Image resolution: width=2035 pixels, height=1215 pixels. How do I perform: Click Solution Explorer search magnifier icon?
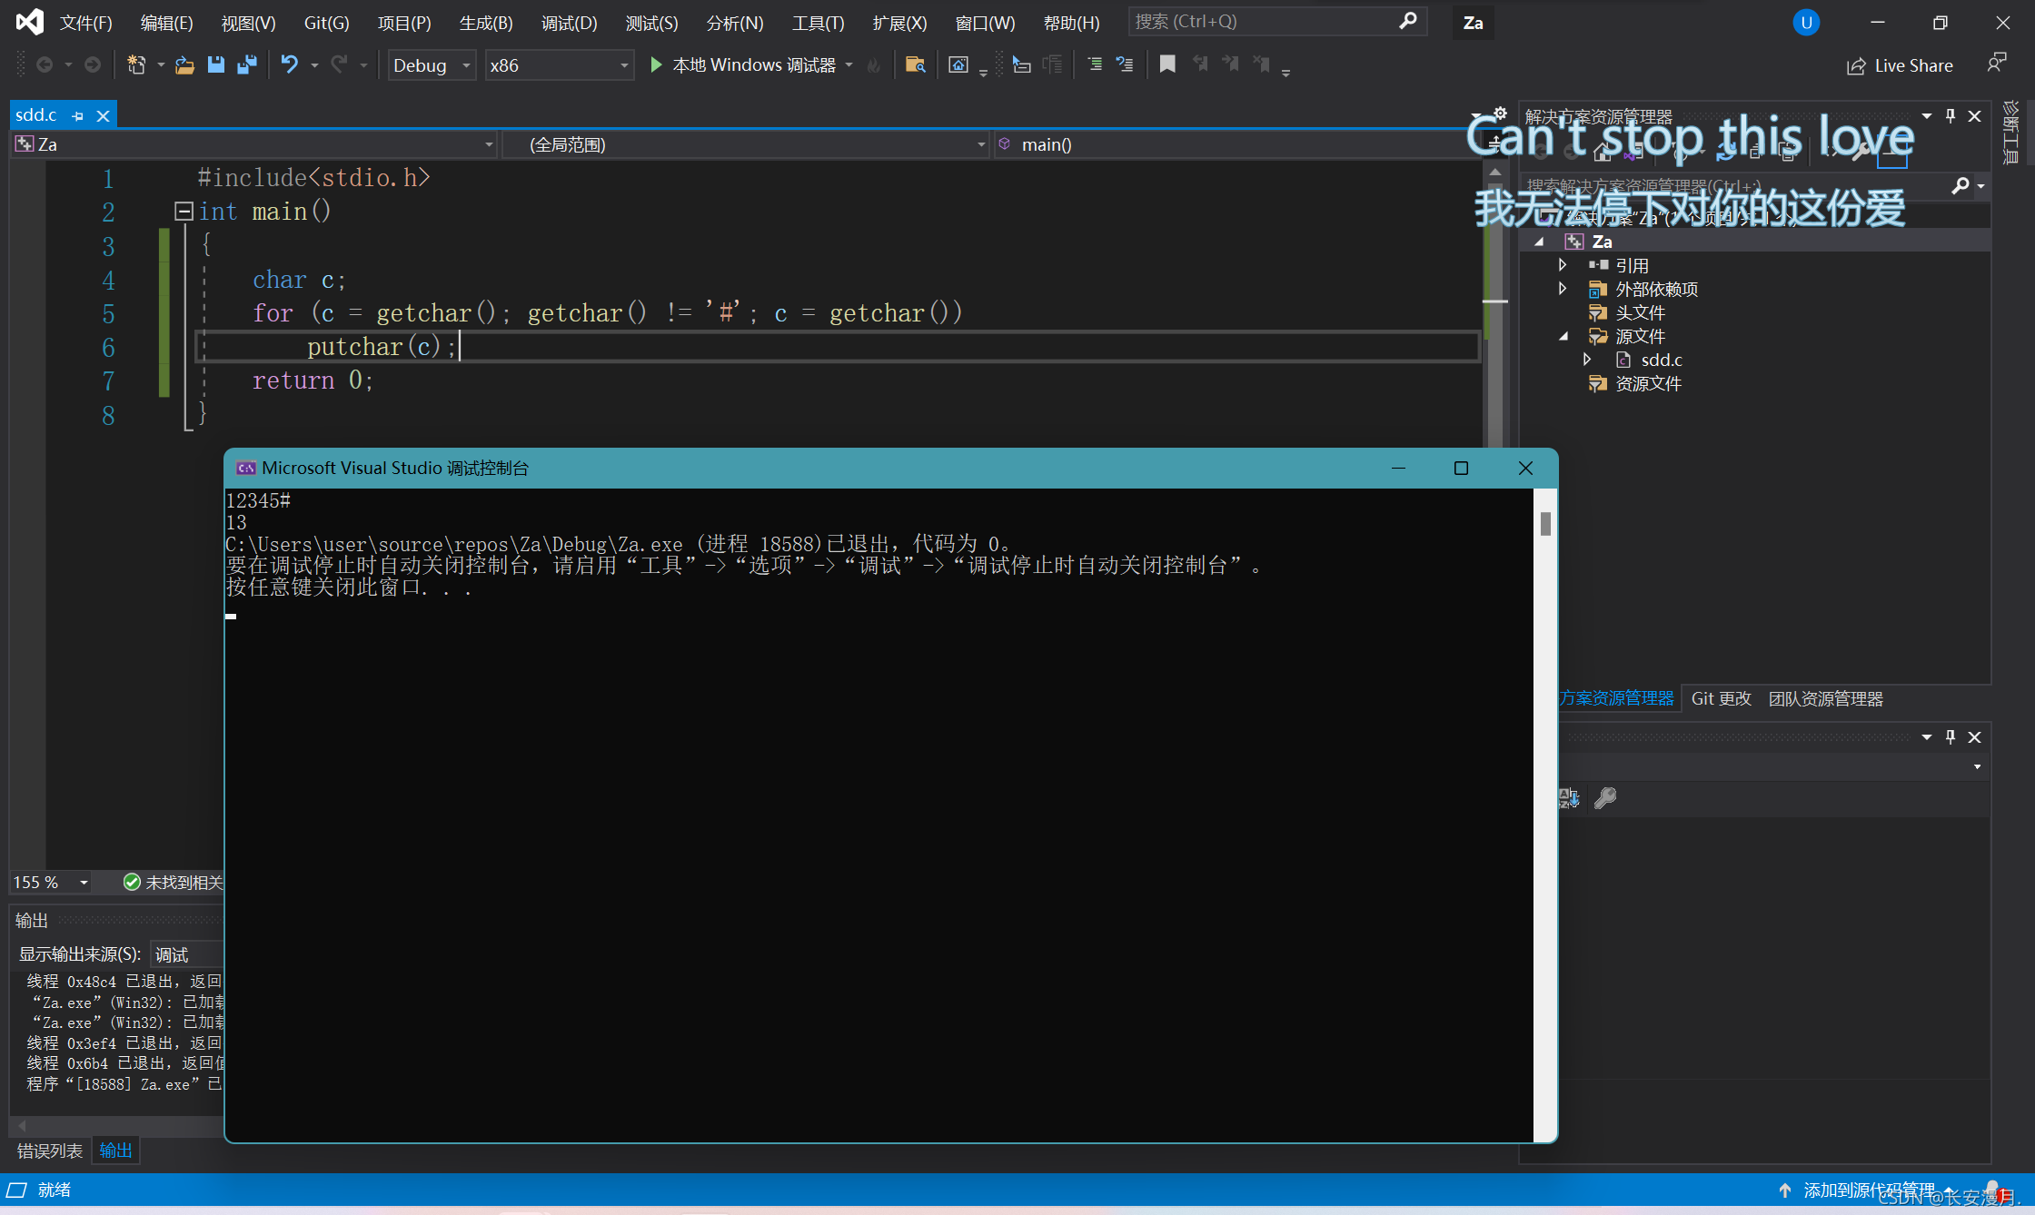tap(1961, 186)
